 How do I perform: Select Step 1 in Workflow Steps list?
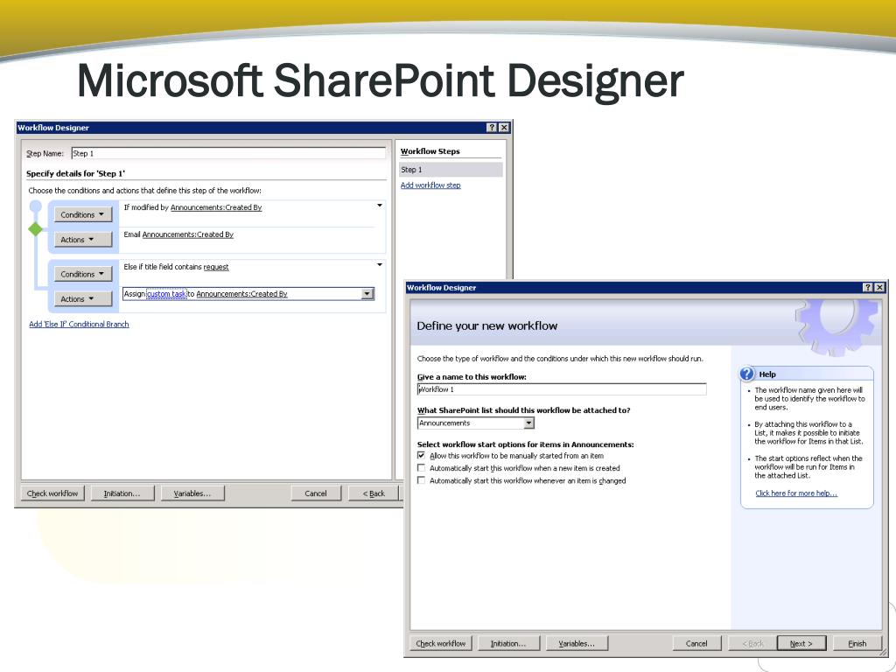coord(451,170)
